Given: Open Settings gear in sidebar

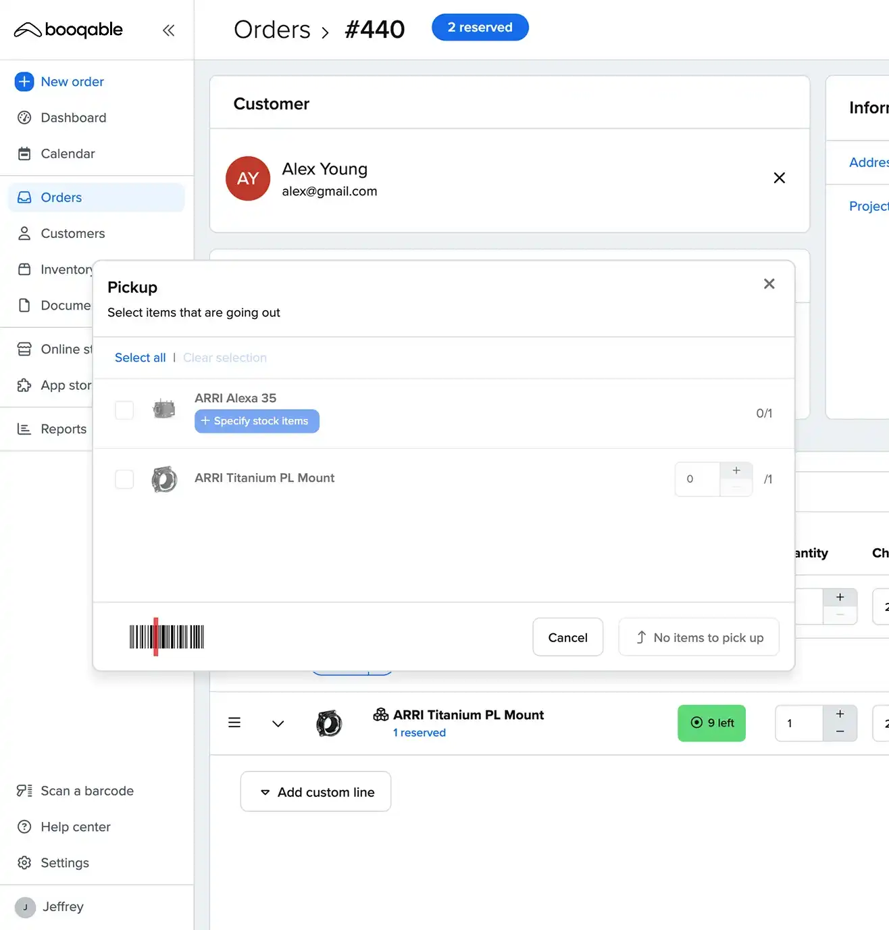Looking at the screenshot, I should [x=24, y=863].
